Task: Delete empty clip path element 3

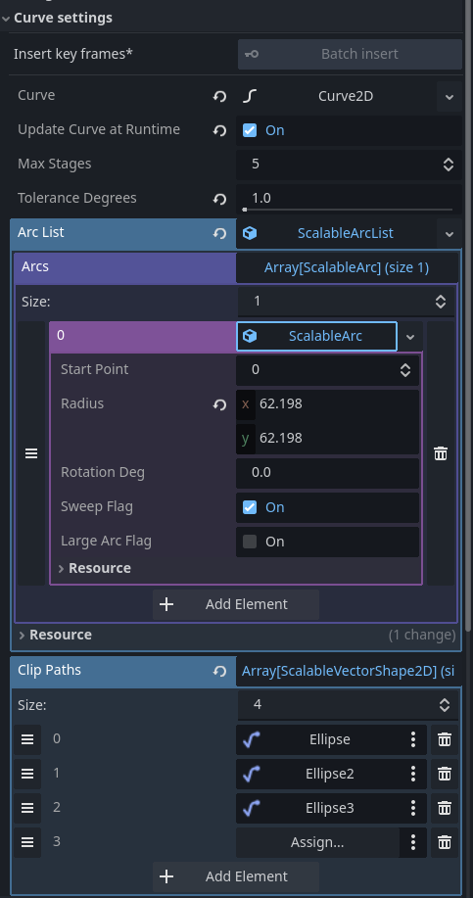Action: point(445,842)
